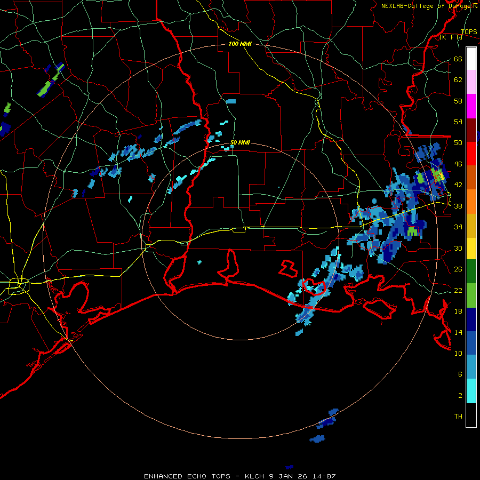
Task: Click the light blue legend color block
Action: (471, 367)
